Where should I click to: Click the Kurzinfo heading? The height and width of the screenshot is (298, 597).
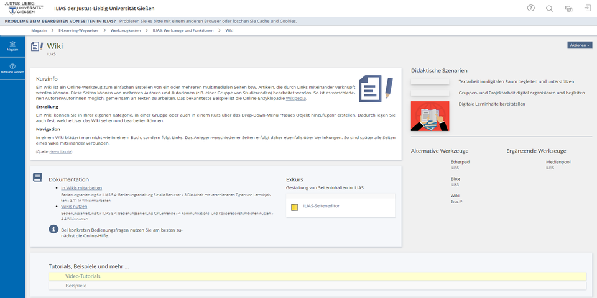pos(47,79)
